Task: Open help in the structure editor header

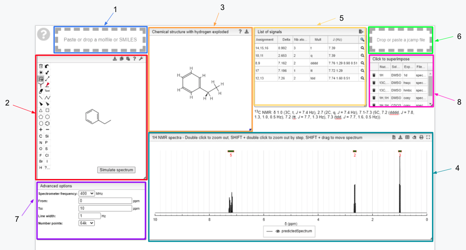Action: tap(134, 59)
